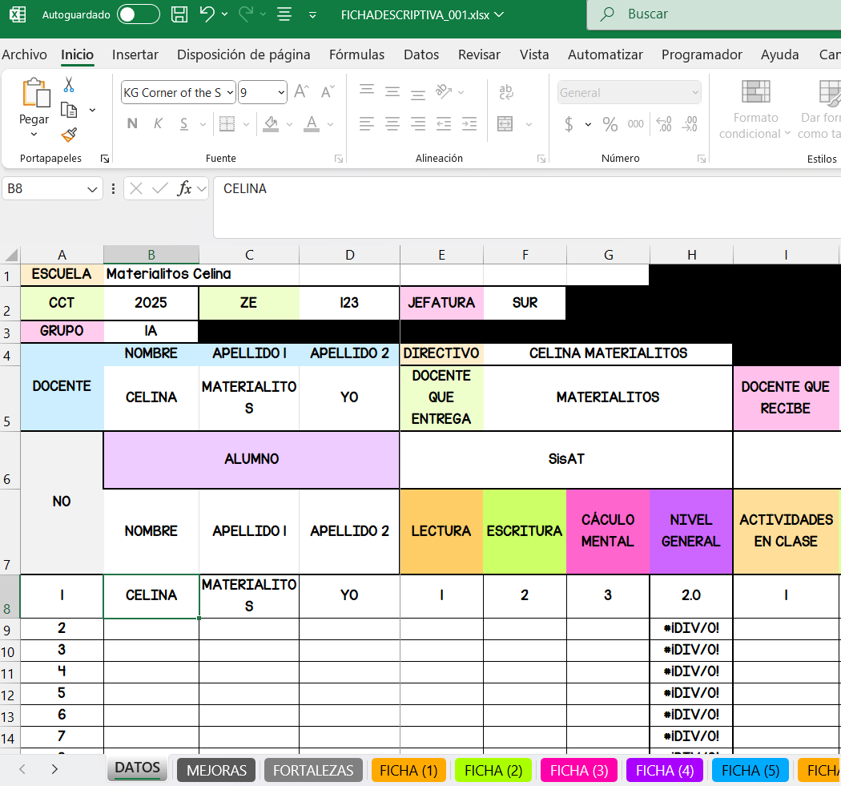The width and height of the screenshot is (841, 786).
Task: Click the Comma Style 000 icon
Action: tap(636, 124)
